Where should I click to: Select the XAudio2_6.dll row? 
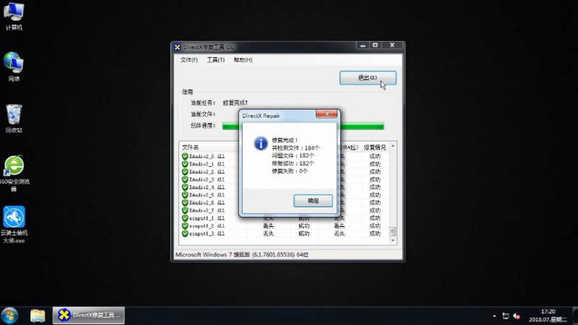[285, 203]
